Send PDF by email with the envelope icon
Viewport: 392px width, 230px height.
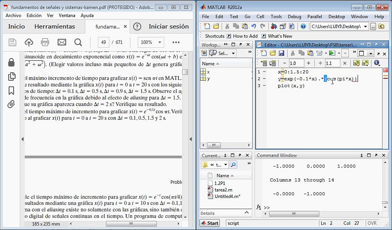pos(62,42)
